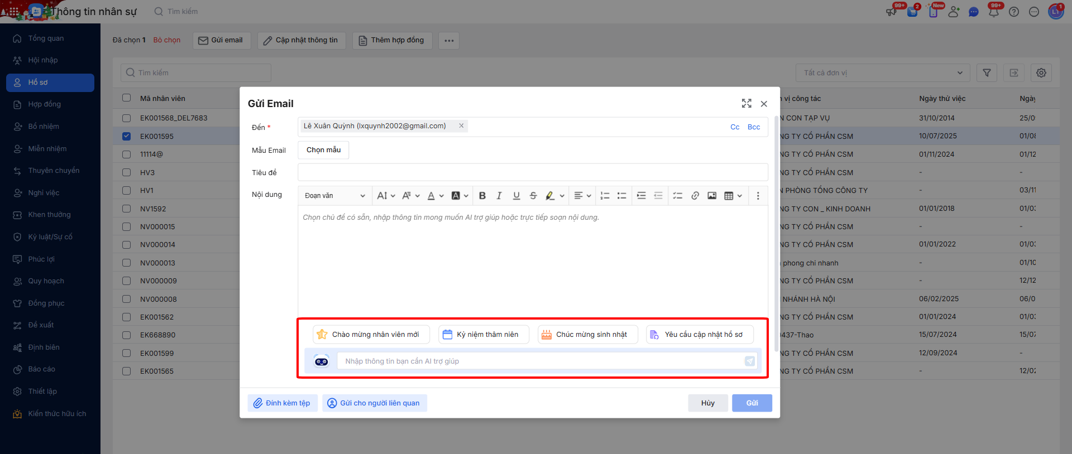Insert a to-do checklist
This screenshot has height=454, width=1072.
(678, 196)
